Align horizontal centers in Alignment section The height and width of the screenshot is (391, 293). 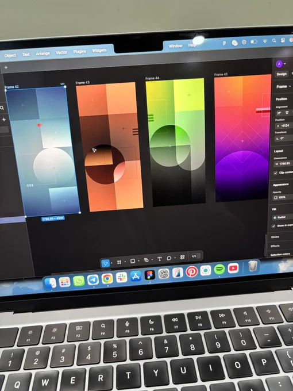pyautogui.click(x=287, y=113)
